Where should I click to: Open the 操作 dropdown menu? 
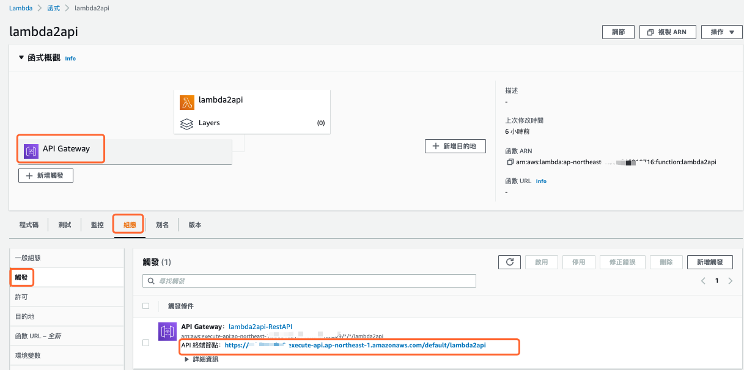pos(722,32)
